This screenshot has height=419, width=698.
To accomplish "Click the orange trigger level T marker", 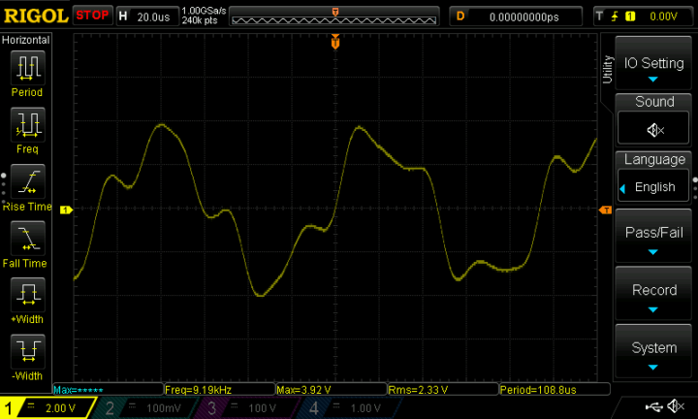I will click(605, 209).
